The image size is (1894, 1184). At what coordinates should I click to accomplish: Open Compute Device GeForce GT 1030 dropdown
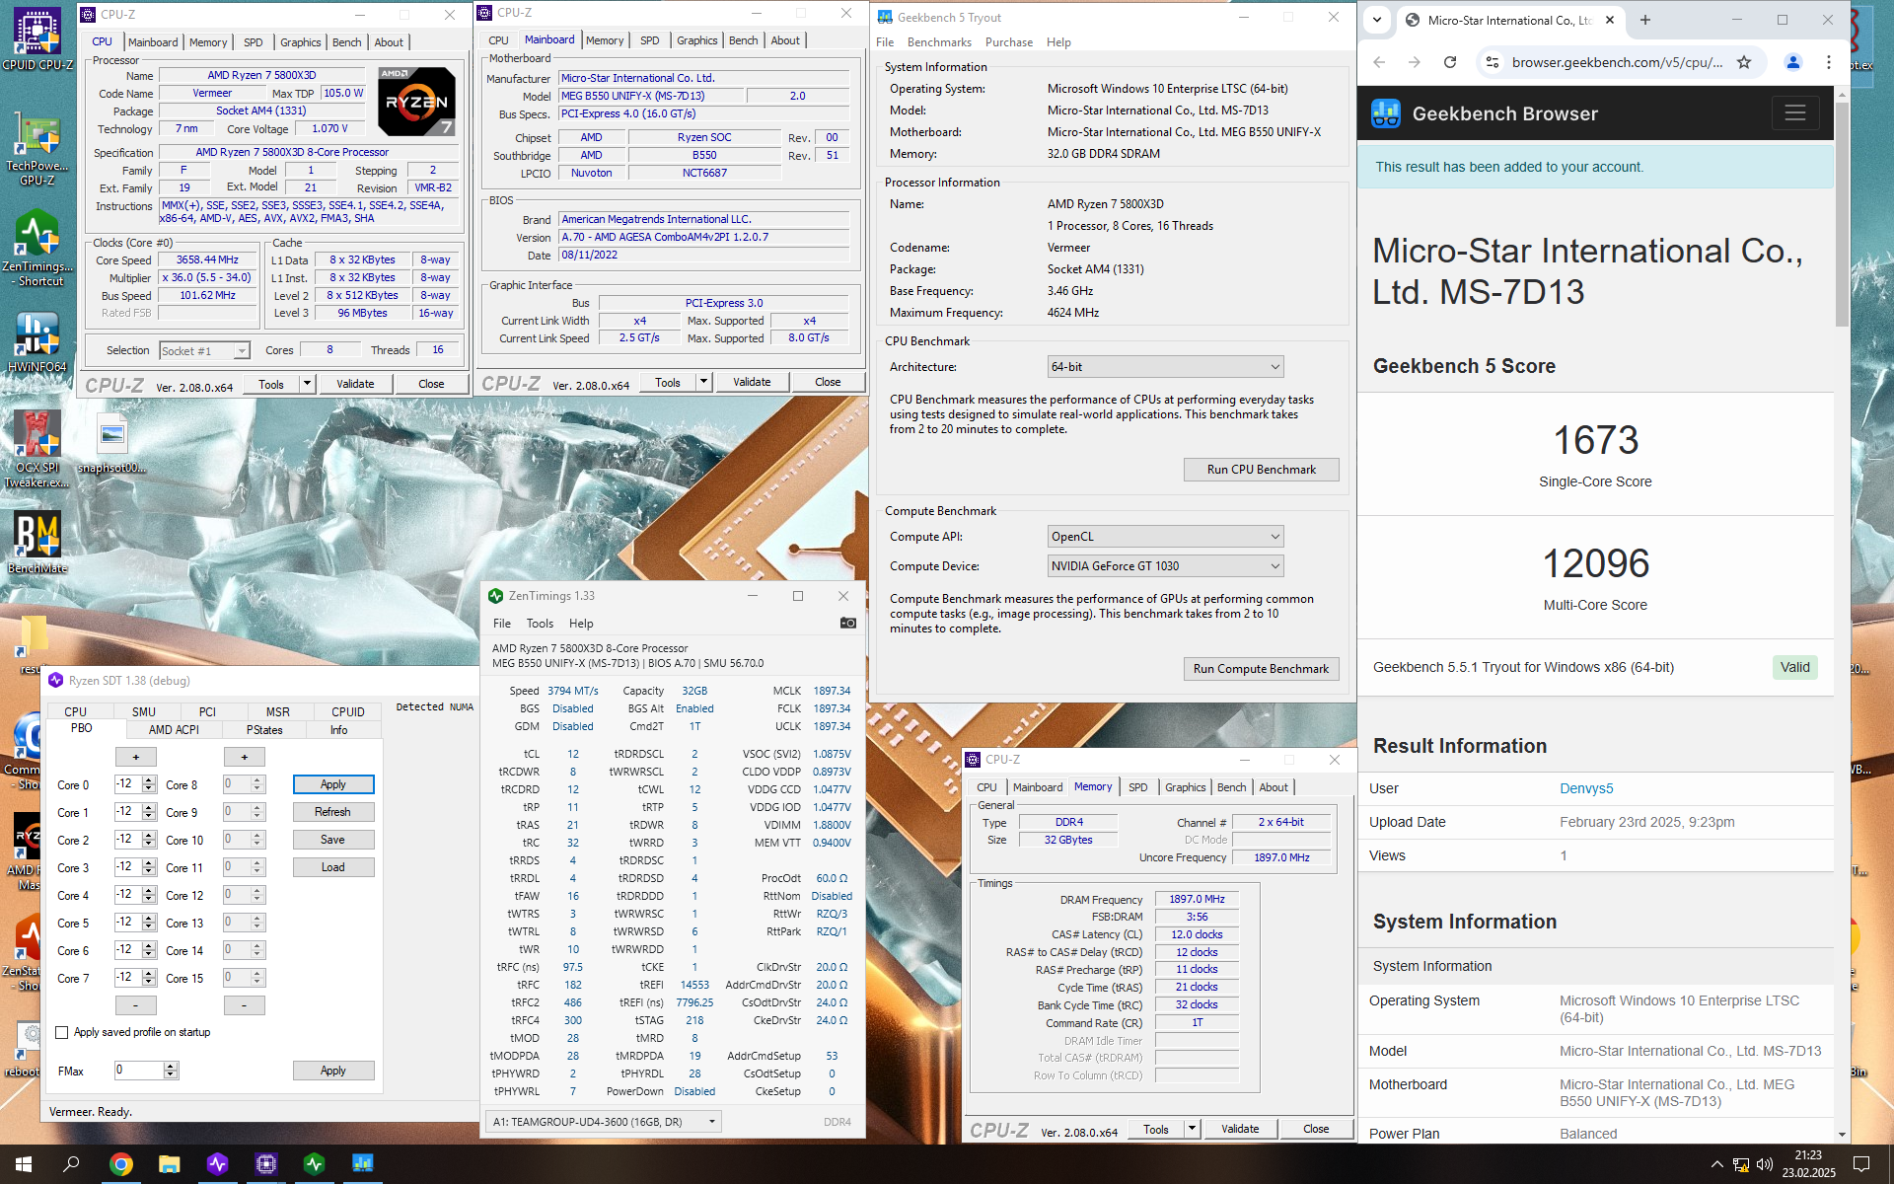pyautogui.click(x=1165, y=566)
